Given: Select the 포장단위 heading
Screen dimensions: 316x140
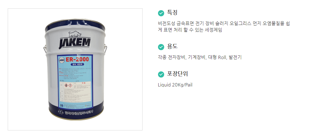Looking at the screenshot, I should (x=177, y=74).
